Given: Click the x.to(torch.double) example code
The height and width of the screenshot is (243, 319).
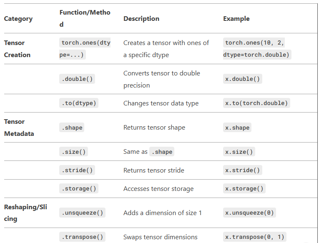Looking at the screenshot, I should point(256,103).
